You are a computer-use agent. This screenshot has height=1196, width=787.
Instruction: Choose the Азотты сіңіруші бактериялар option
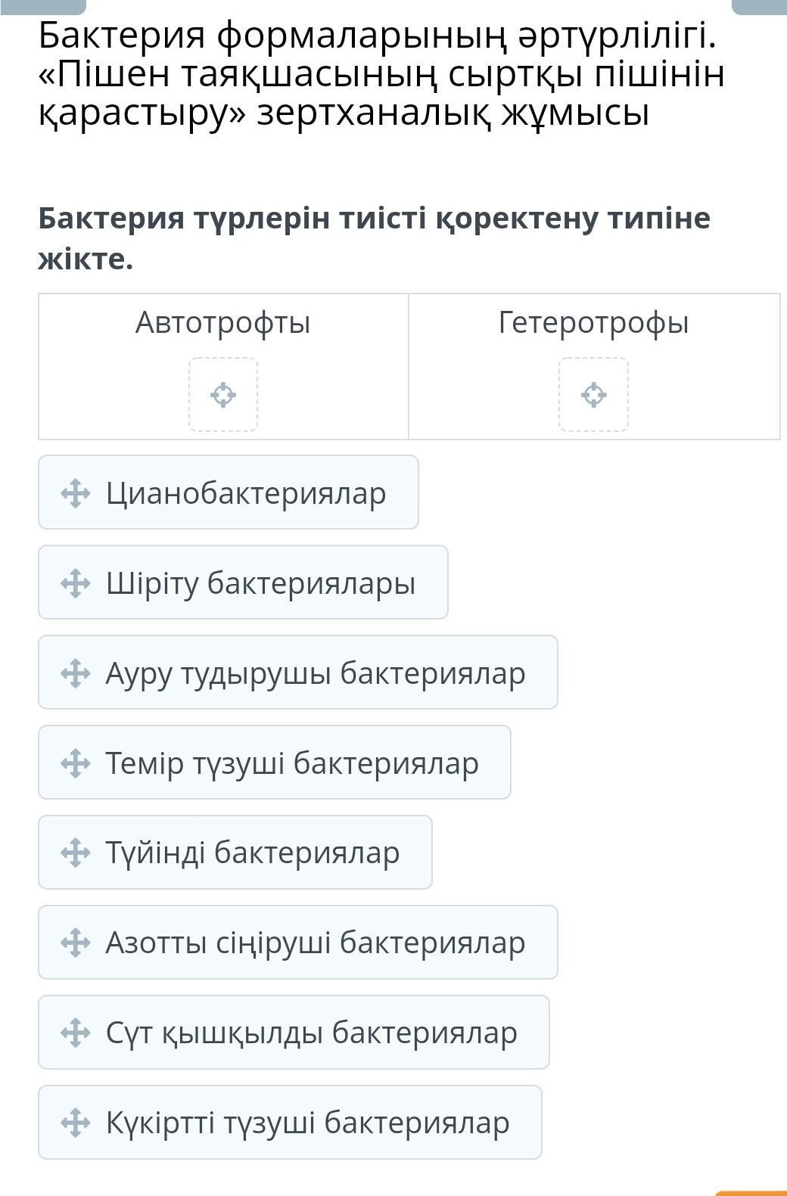click(x=315, y=943)
